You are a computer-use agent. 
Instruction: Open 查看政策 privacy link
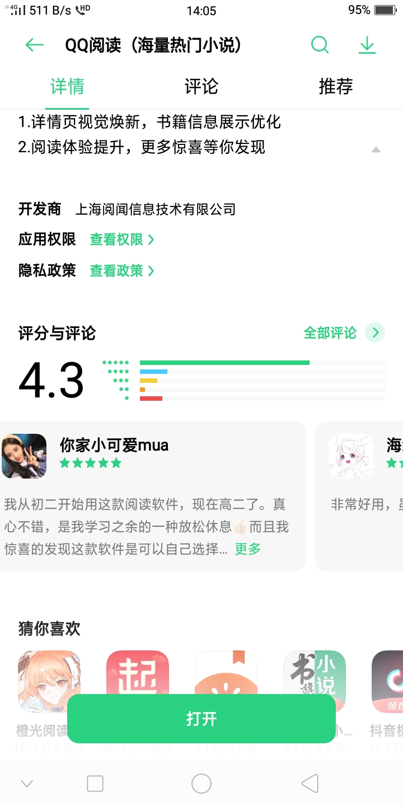[x=122, y=271]
